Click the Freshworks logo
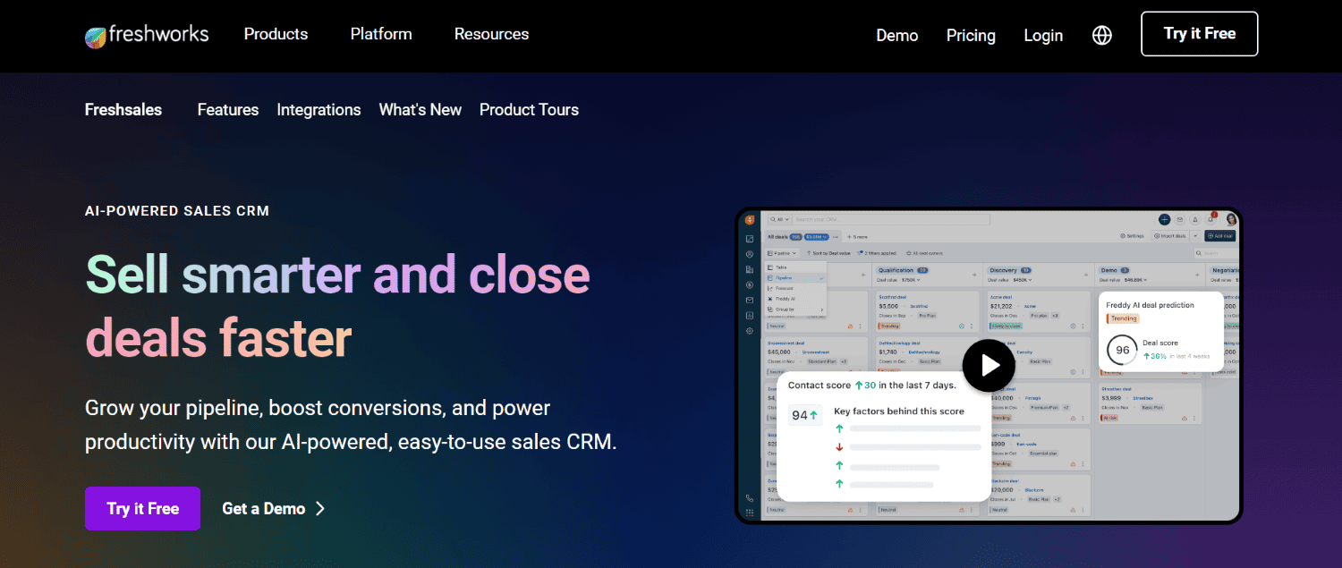 [146, 34]
